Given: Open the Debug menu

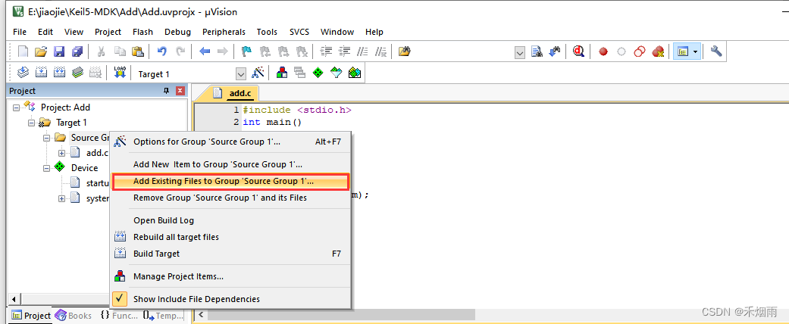Looking at the screenshot, I should [x=177, y=32].
